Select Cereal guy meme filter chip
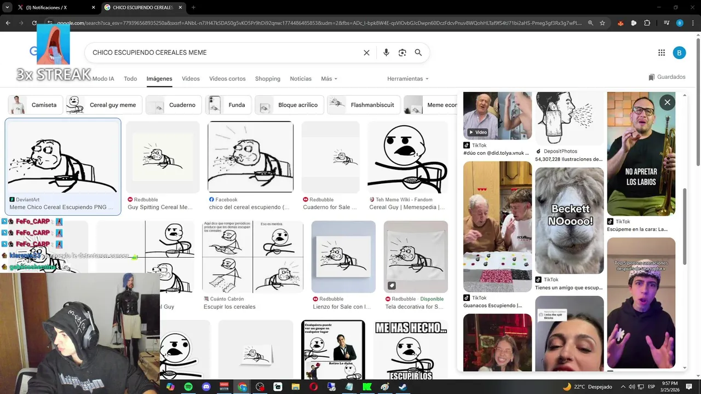 click(x=104, y=105)
